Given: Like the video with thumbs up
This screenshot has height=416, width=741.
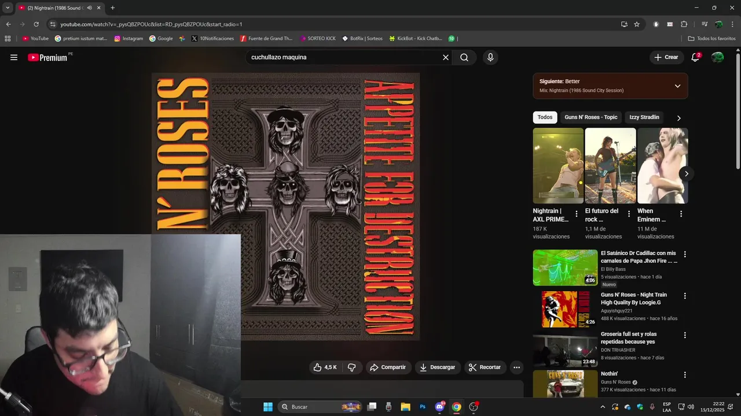Looking at the screenshot, I should [325, 367].
